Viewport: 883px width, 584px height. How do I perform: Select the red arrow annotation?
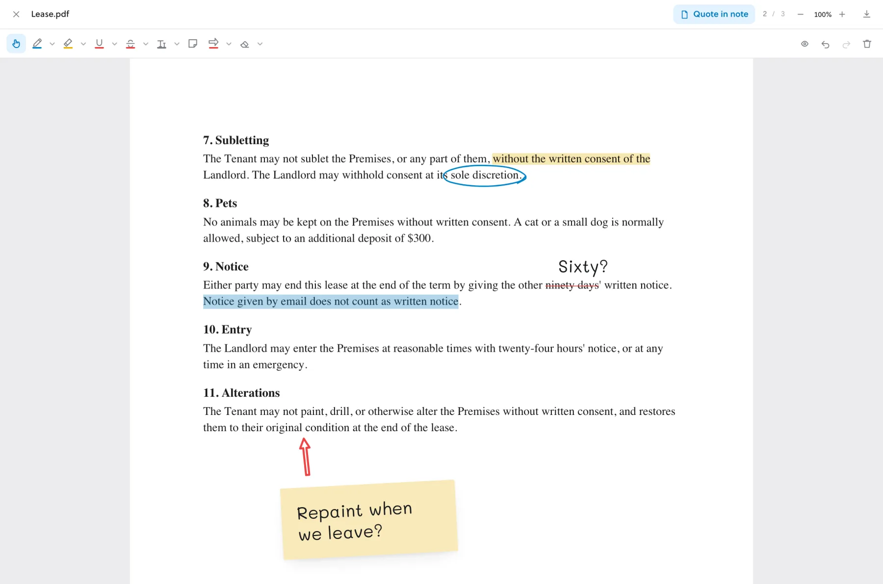pos(305,457)
